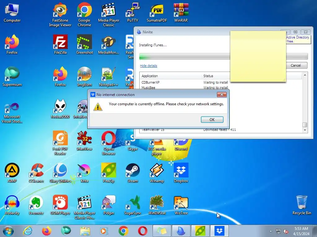The height and width of the screenshot is (237, 317).
Task: Open the foobar2000 desktop icon
Action: (60, 109)
